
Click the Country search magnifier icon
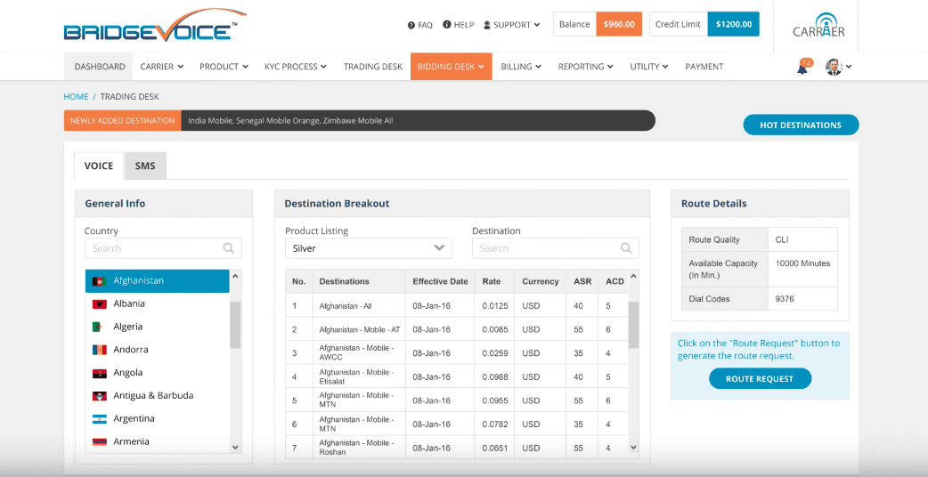click(x=229, y=248)
